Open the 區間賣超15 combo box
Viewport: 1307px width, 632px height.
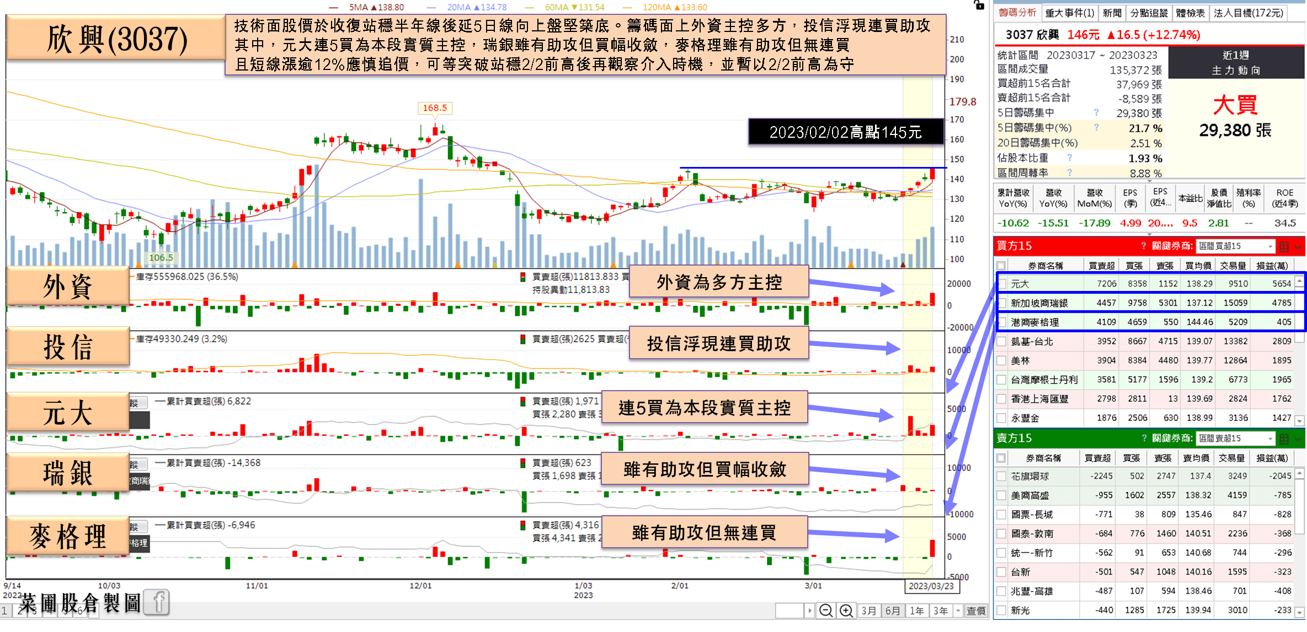[1235, 439]
